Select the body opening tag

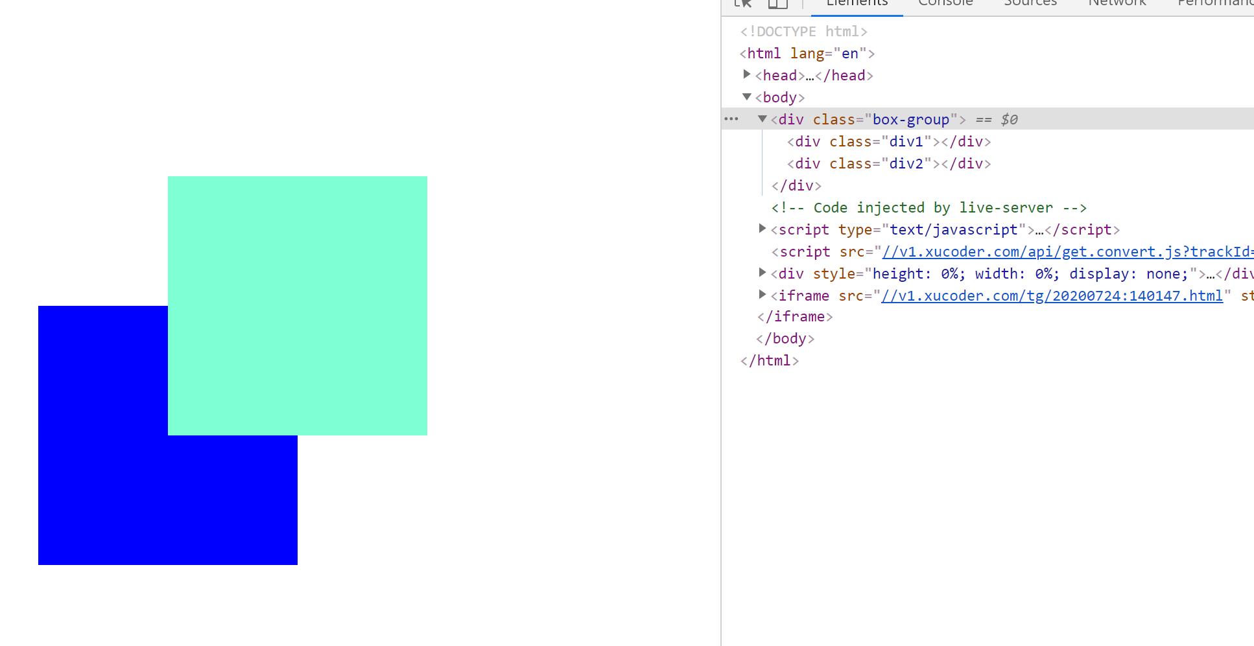pos(780,97)
